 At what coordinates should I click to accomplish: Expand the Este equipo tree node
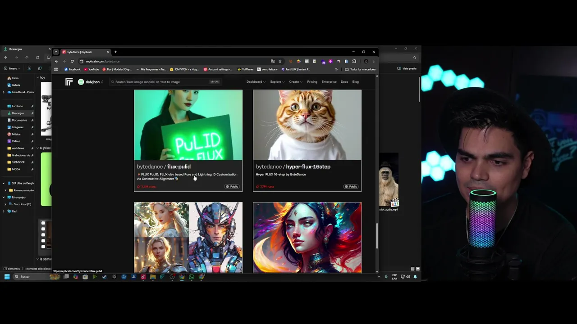(x=4, y=197)
